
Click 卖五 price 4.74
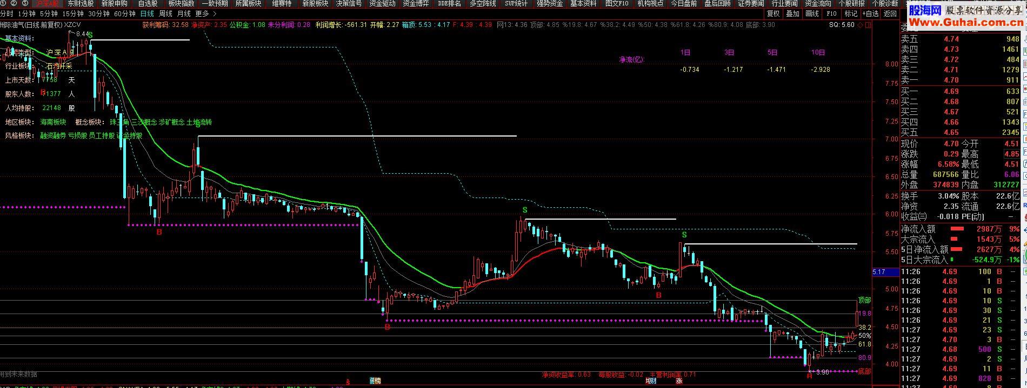[951, 39]
